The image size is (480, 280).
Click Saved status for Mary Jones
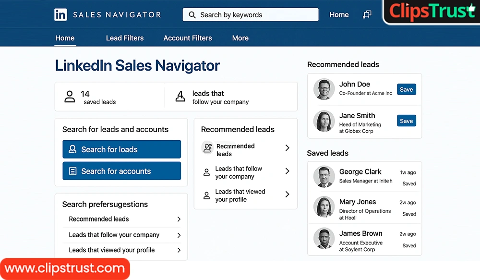click(409, 214)
